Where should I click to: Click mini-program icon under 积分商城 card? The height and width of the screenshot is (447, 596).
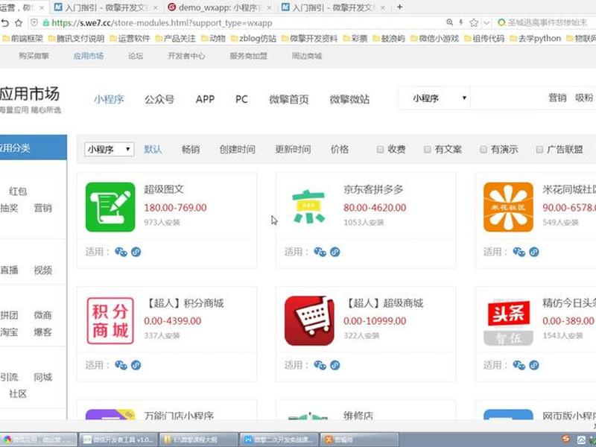point(136,365)
